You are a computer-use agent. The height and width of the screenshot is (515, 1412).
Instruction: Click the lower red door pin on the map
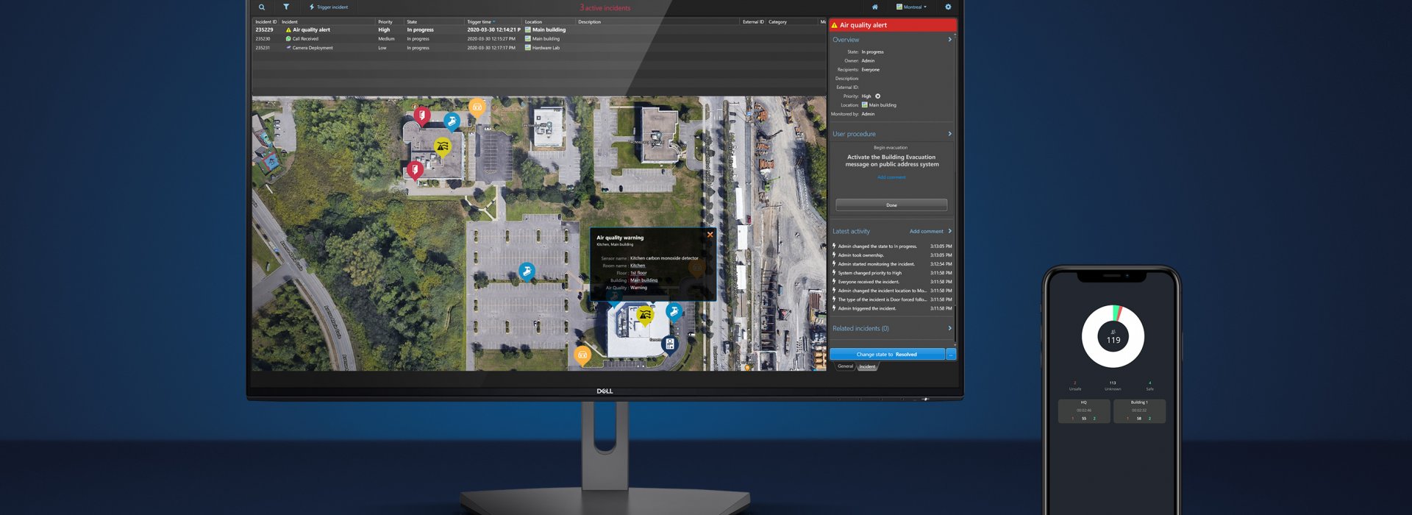tap(416, 171)
